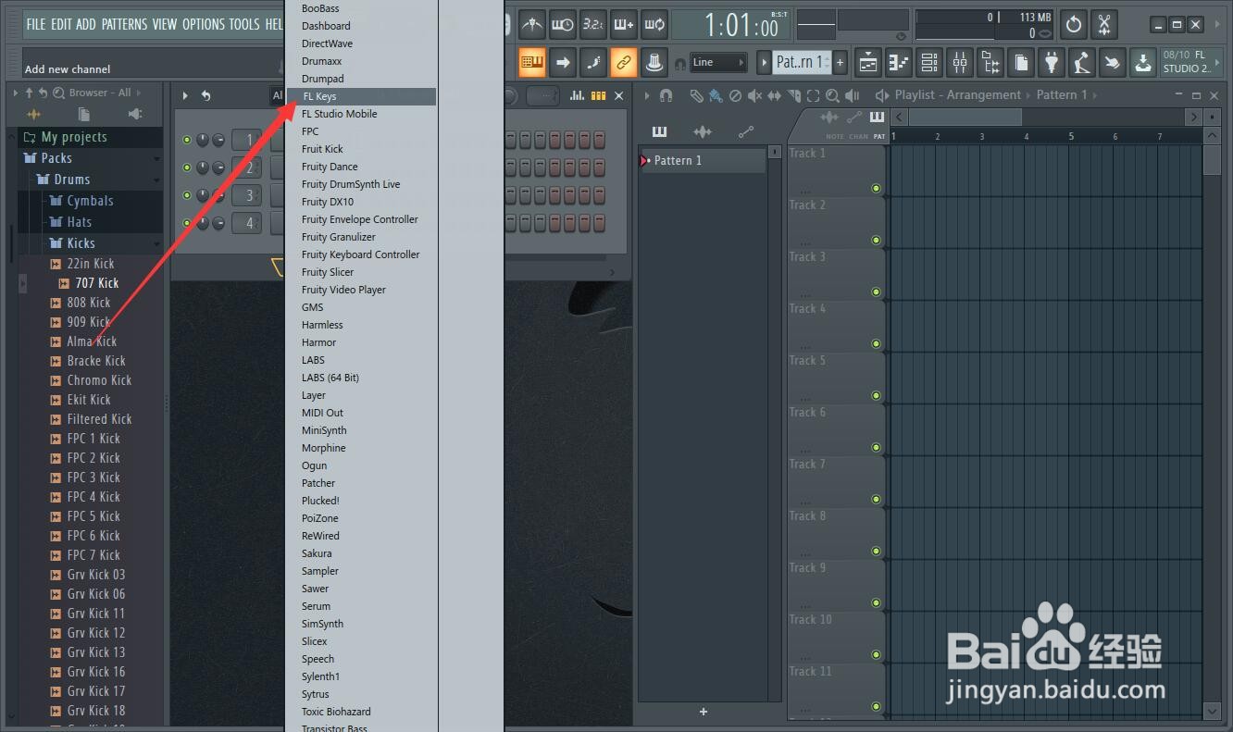The width and height of the screenshot is (1233, 732).
Task: Click the Metronome icon
Action: [x=532, y=24]
